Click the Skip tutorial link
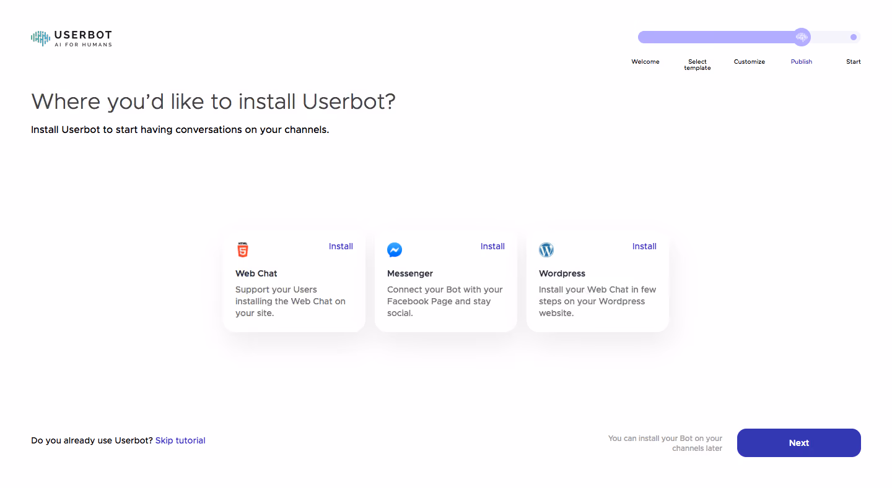Viewport: 892px width, 488px height. coord(180,440)
